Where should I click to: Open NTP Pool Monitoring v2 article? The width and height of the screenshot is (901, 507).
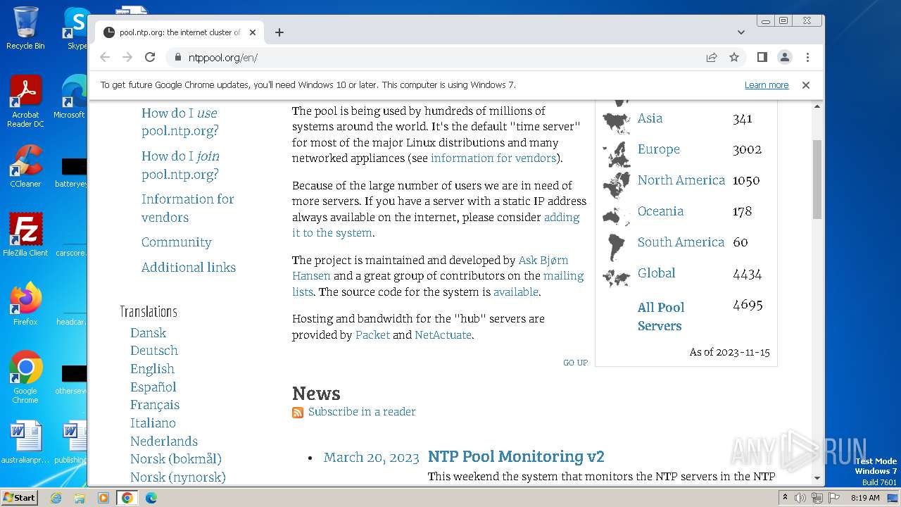pyautogui.click(x=516, y=457)
